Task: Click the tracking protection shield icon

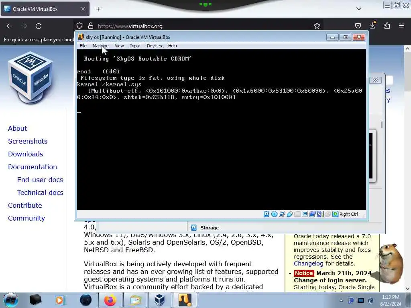Action: pyautogui.click(x=79, y=26)
